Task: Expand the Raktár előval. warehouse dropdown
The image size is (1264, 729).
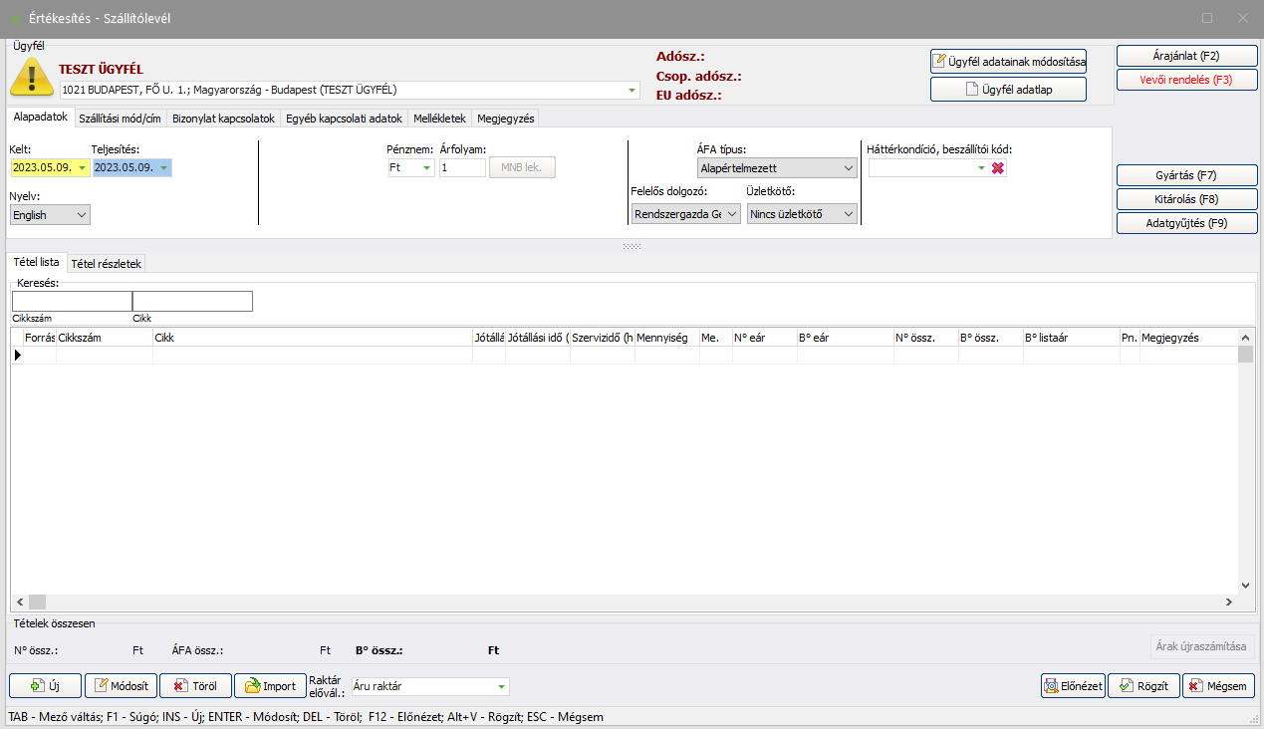Action: [x=501, y=686]
